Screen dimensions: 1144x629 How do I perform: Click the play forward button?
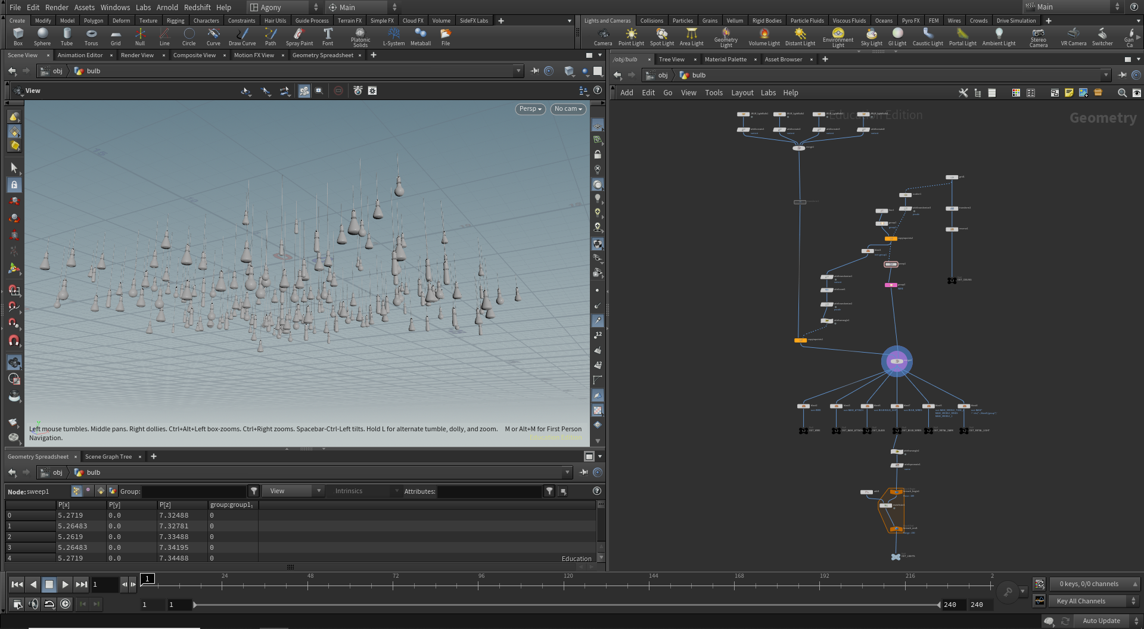click(65, 584)
